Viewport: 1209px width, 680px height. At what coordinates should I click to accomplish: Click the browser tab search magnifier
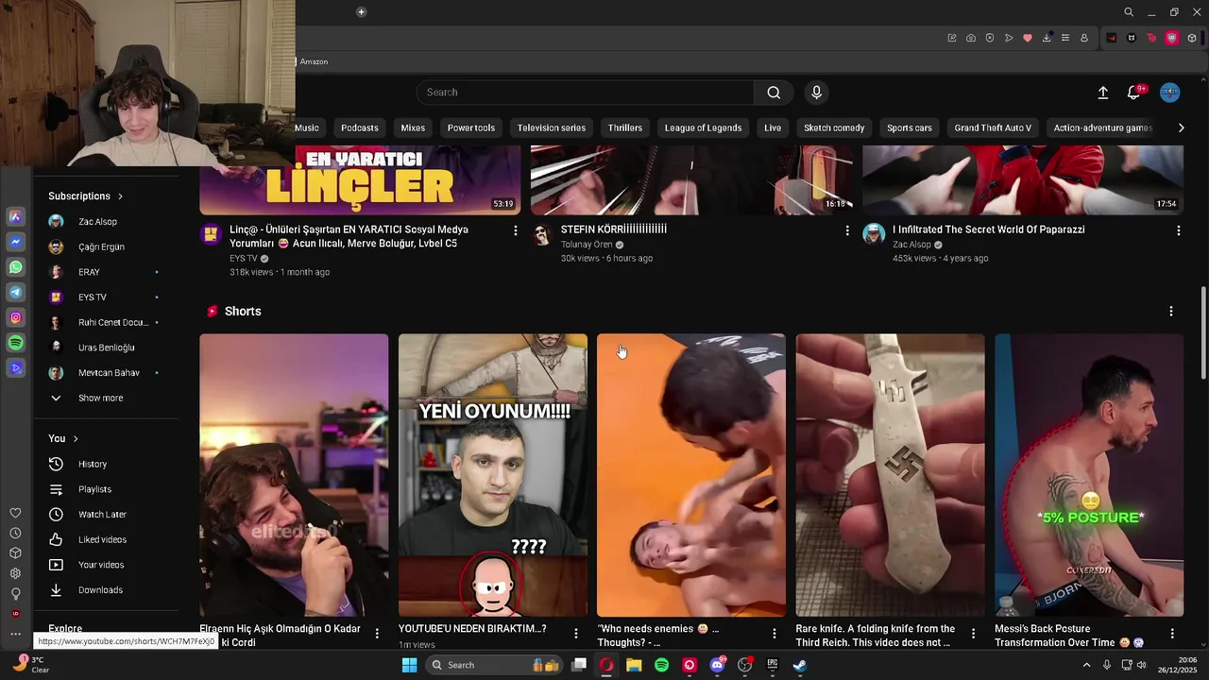[1129, 12]
